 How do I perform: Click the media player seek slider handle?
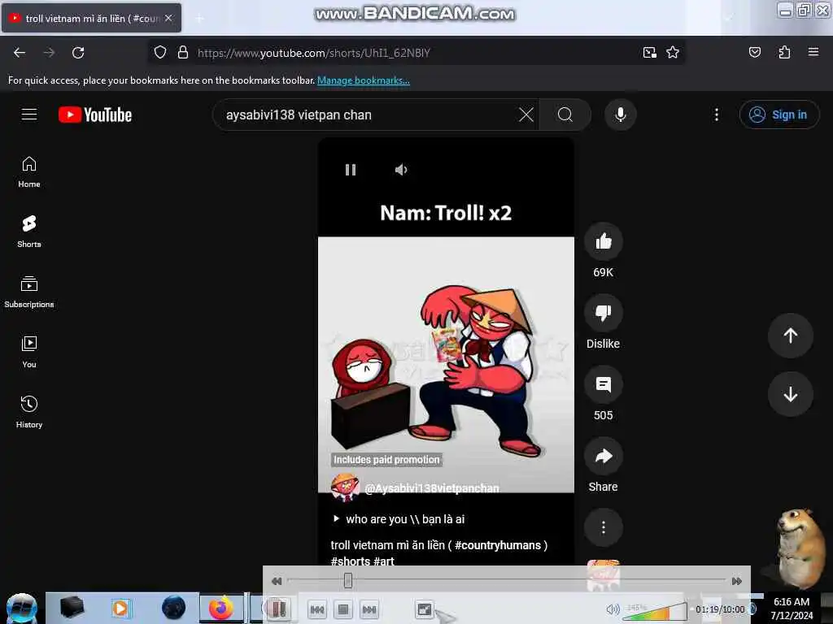click(x=348, y=580)
